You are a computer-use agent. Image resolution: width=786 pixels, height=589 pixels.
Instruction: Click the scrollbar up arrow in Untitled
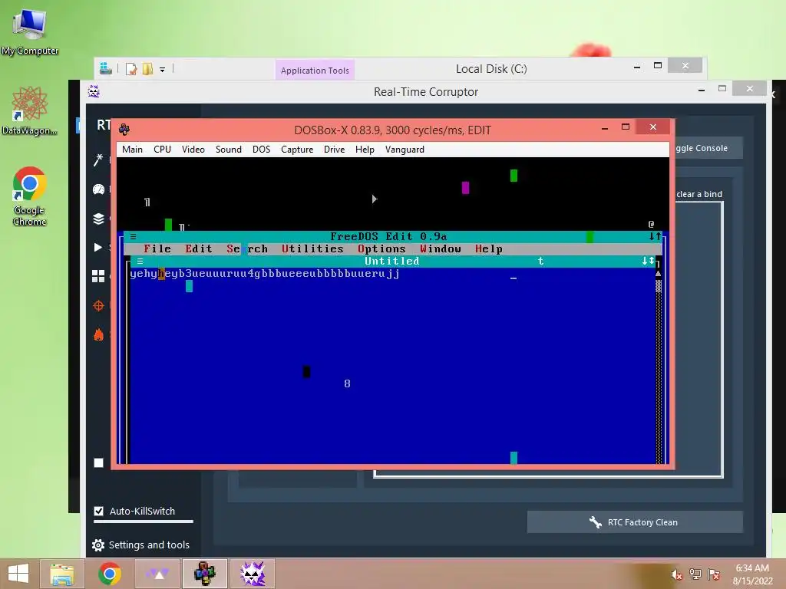click(x=658, y=274)
